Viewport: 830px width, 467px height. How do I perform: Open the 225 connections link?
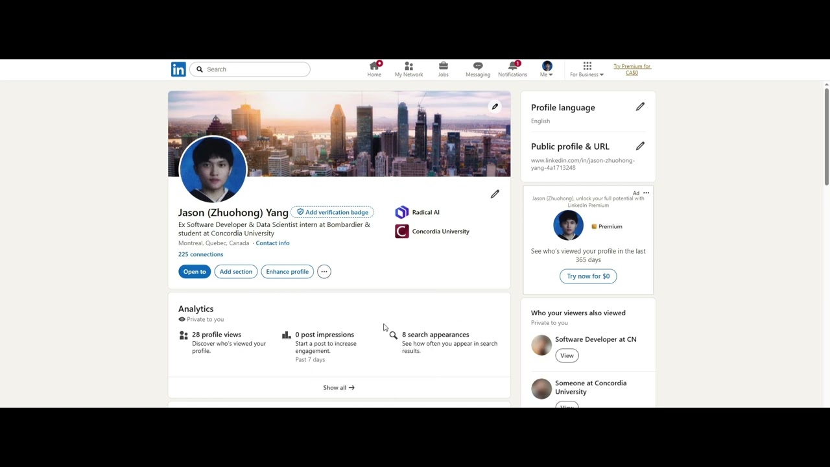pyautogui.click(x=200, y=254)
